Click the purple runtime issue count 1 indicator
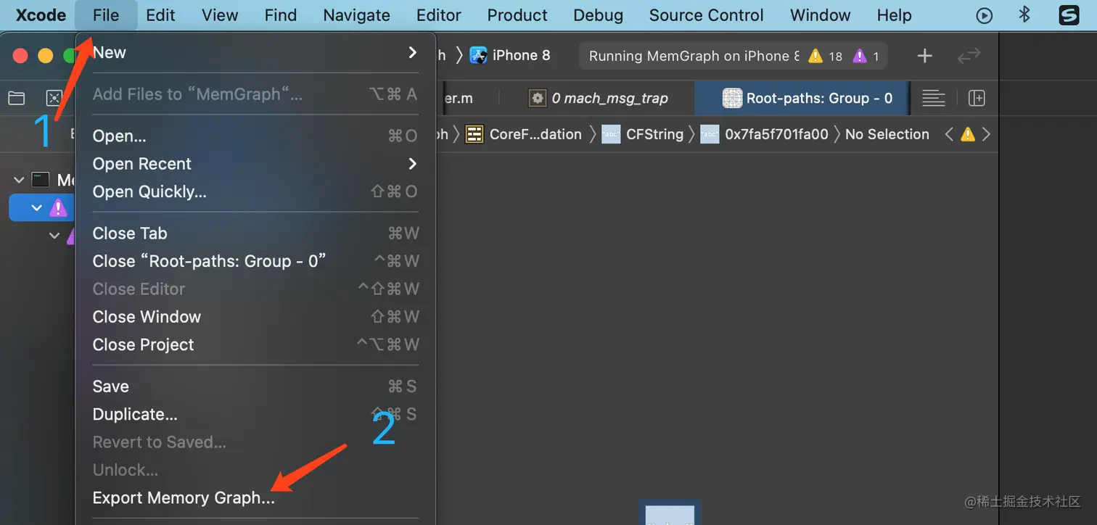This screenshot has height=525, width=1097. tap(866, 56)
